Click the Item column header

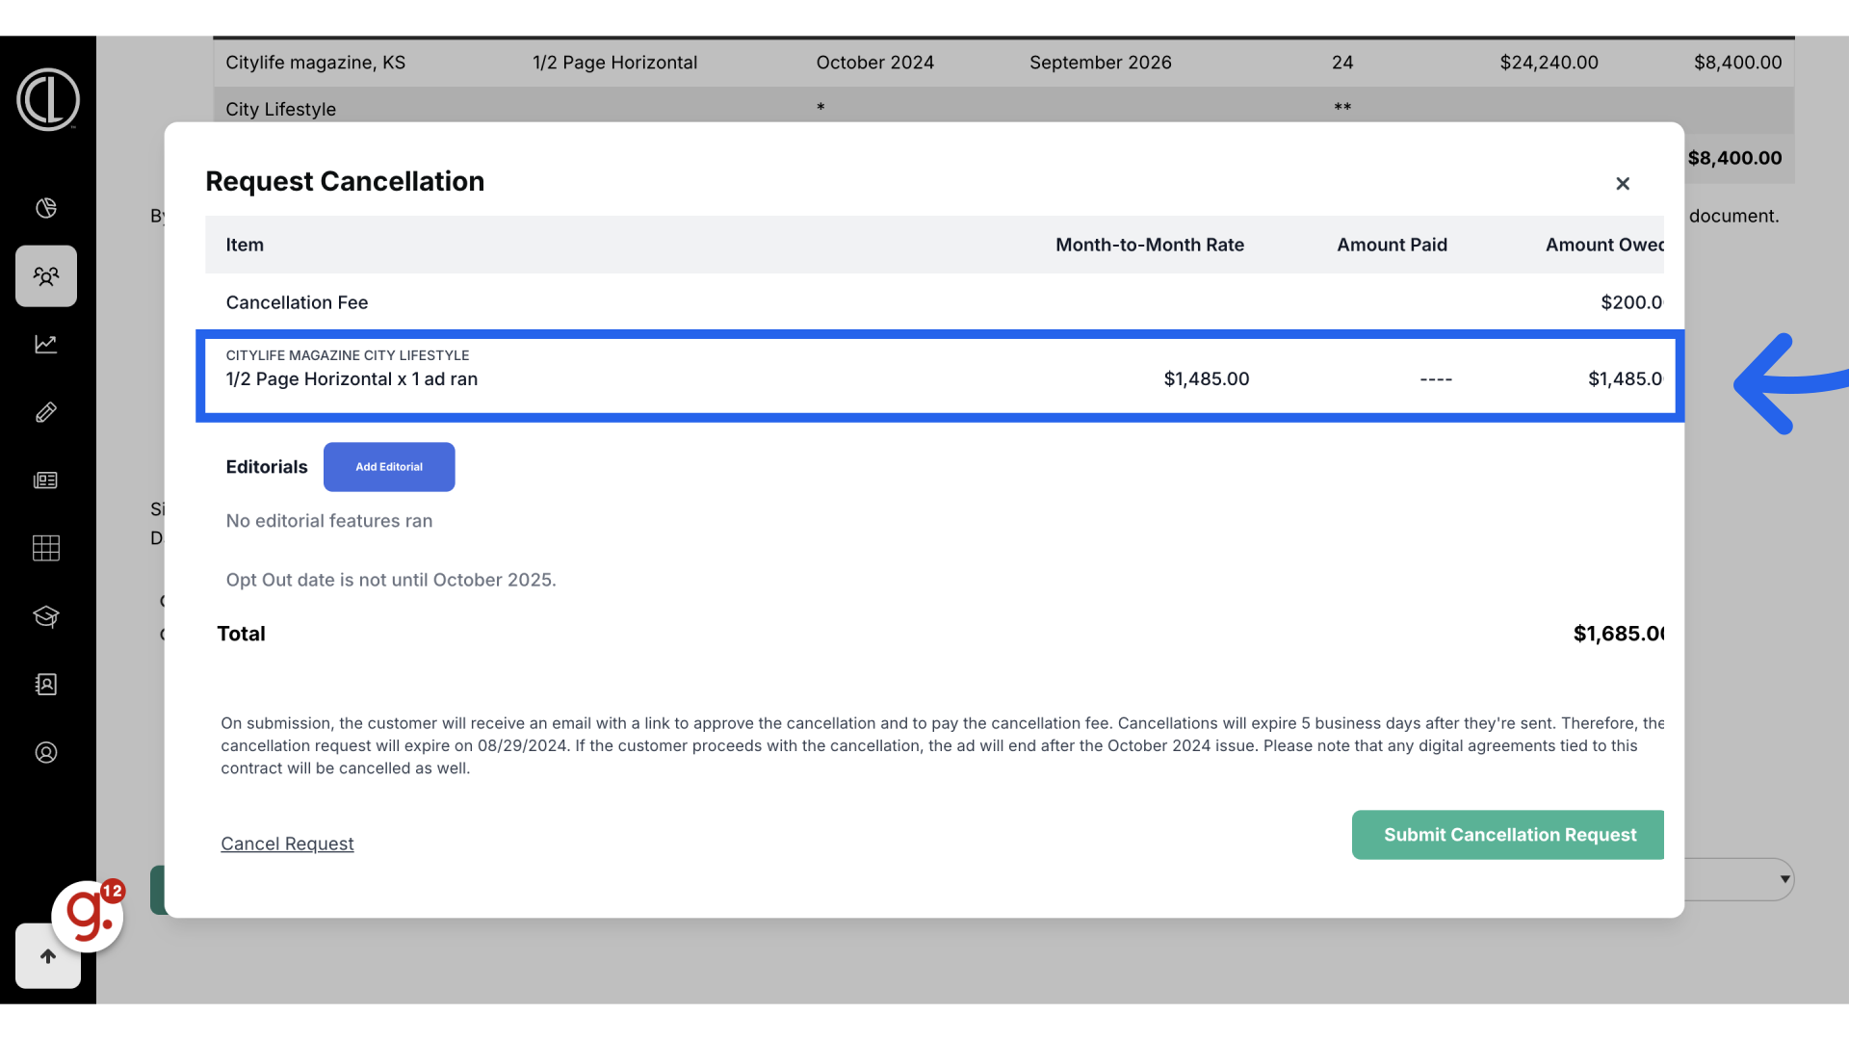click(245, 245)
